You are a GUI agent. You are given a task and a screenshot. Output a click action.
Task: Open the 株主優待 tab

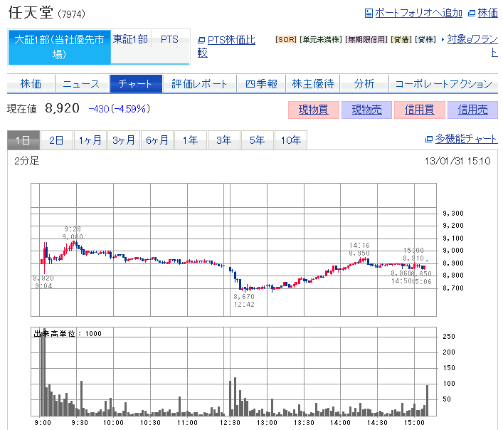[x=313, y=84]
